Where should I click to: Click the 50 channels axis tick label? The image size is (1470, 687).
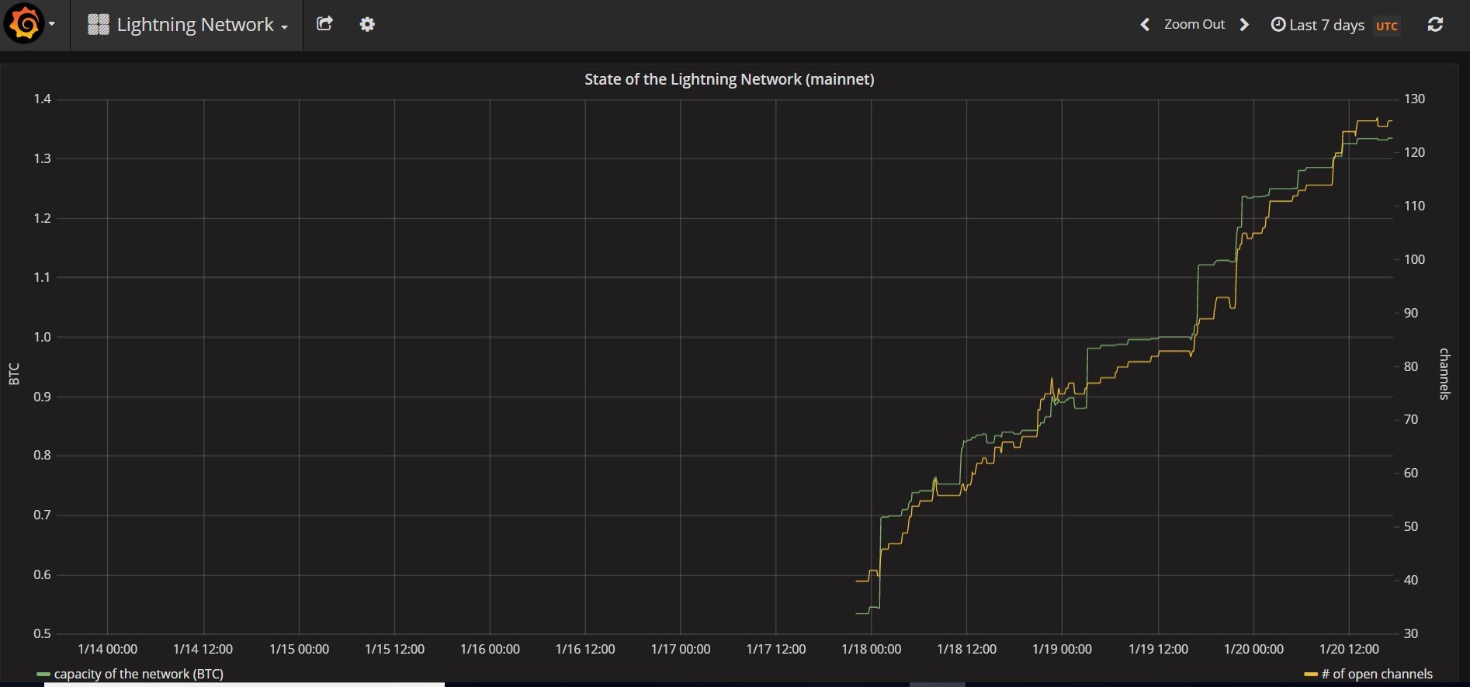[x=1411, y=526]
